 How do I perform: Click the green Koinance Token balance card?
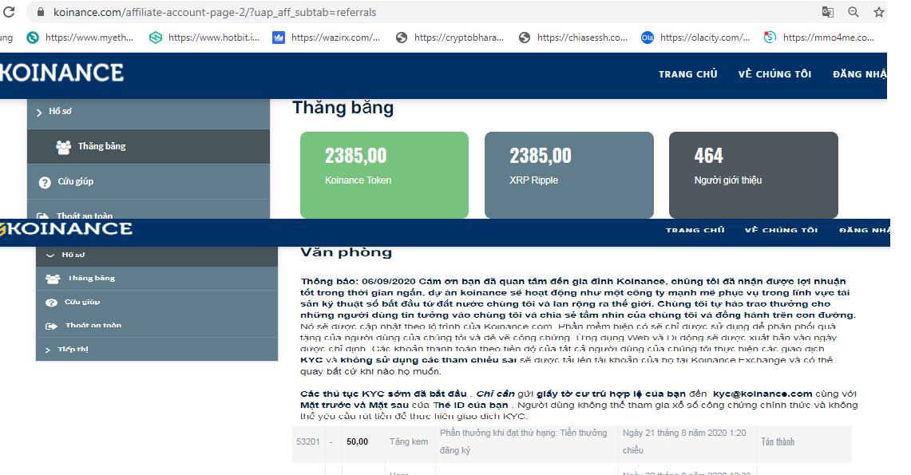(x=384, y=175)
